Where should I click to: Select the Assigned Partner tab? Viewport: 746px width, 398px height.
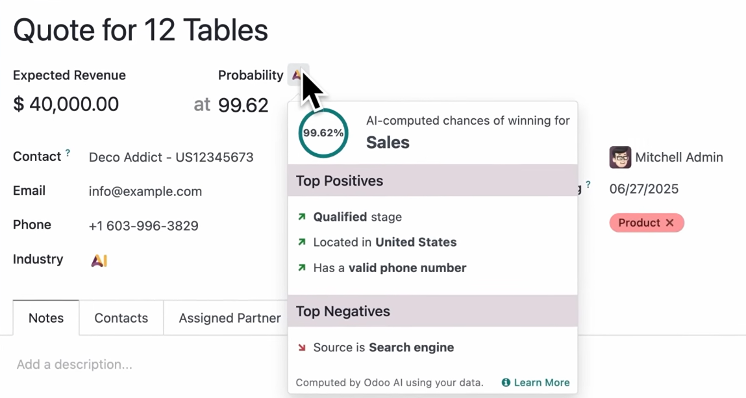[229, 318]
